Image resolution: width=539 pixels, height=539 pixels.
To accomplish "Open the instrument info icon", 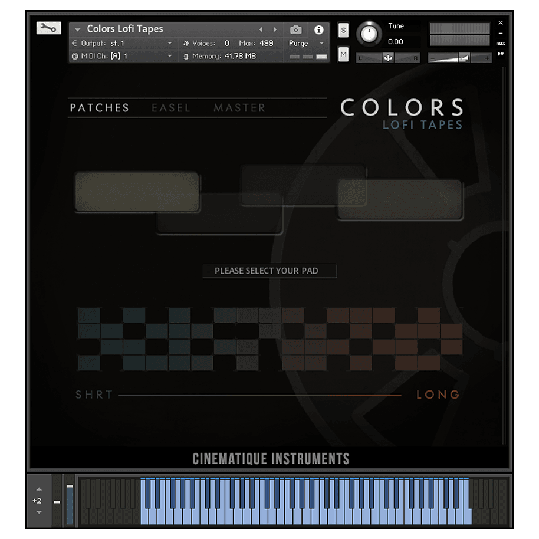I will point(318,30).
